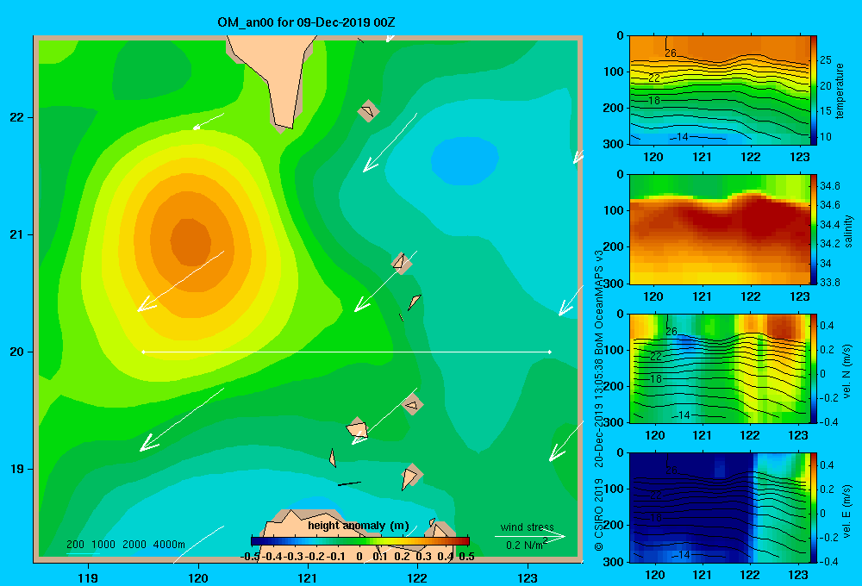Viewport: 862px width, 586px height.
Task: Click the height anomaly colorbar
Action: [360, 541]
